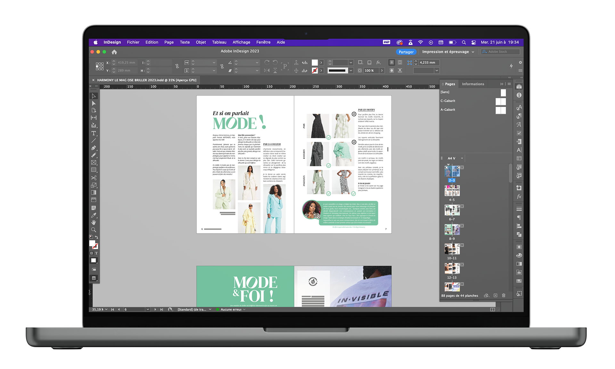Click the white fill color swatch
The height and width of the screenshot is (369, 615).
(x=92, y=244)
